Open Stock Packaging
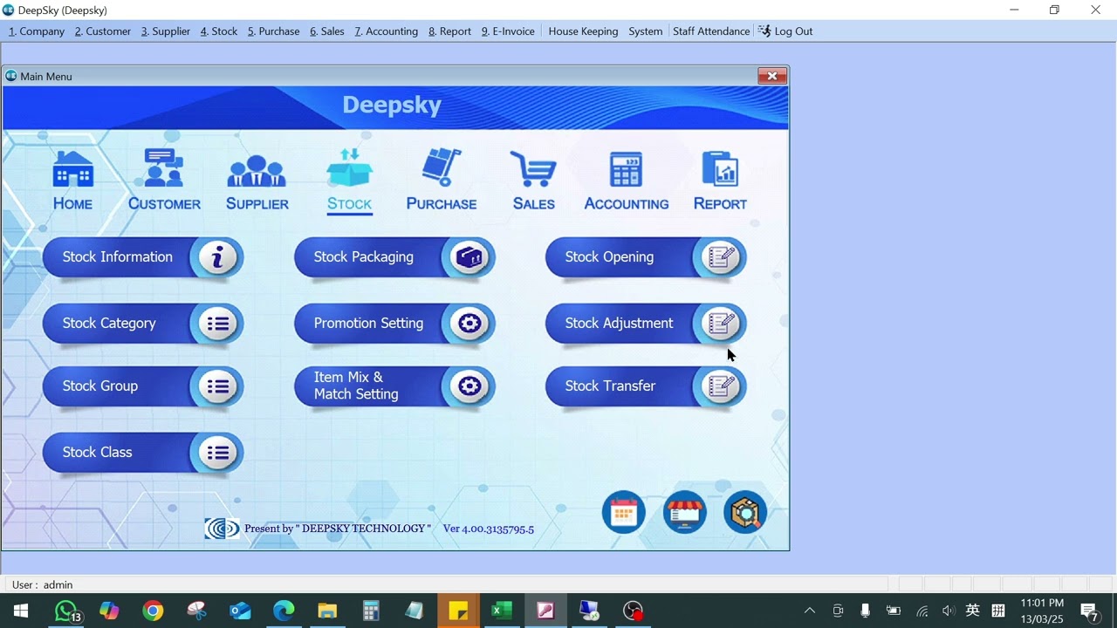Screen dimensions: 1117x628 [394, 257]
